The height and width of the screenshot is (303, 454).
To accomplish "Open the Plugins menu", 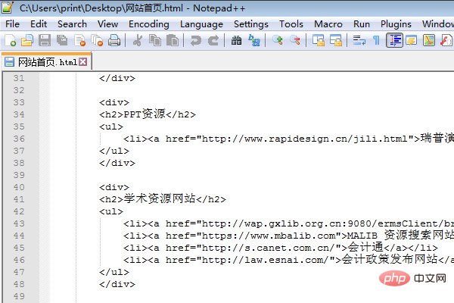I will tap(396, 24).
